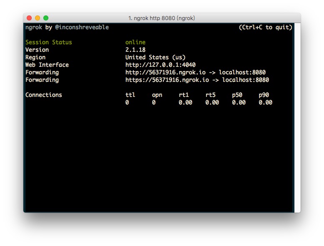Click the 'p90' column header
The height and width of the screenshot is (246, 324).
tap(264, 95)
